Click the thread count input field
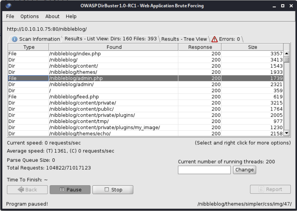This screenshot has width=297, height=211. (x=204, y=170)
